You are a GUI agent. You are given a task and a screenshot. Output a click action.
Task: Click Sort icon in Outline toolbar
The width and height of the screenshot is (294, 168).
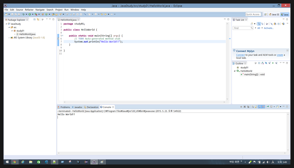[262, 63]
